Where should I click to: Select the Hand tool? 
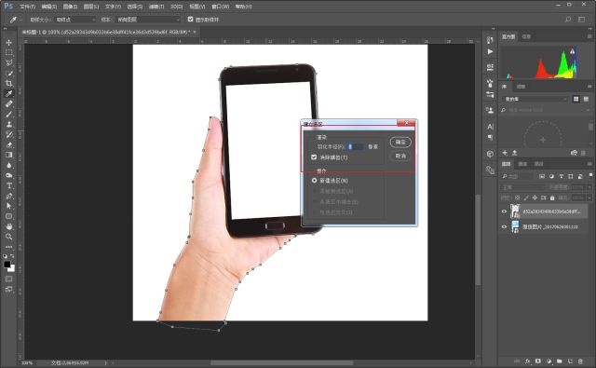click(x=8, y=226)
